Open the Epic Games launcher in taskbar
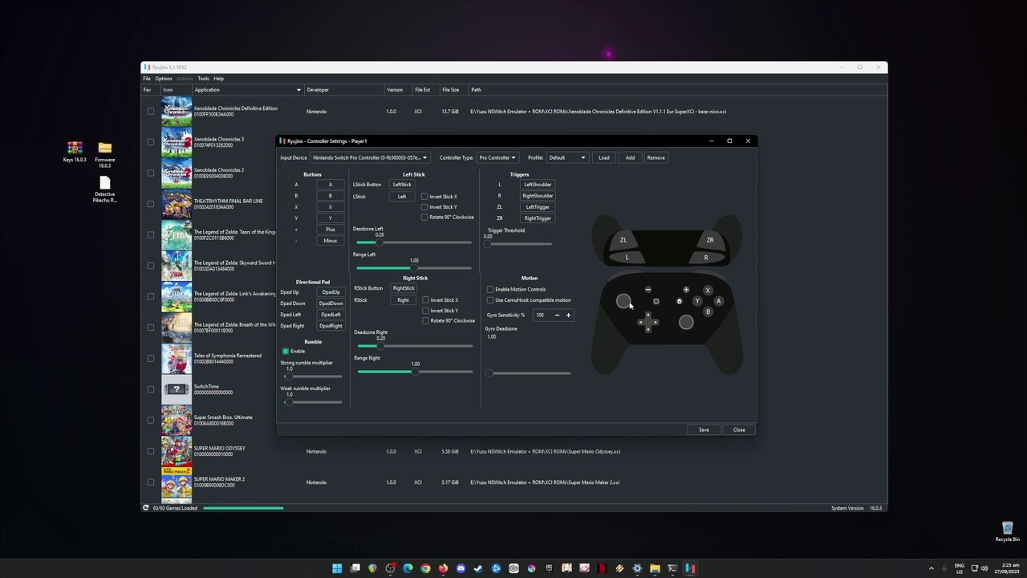 click(549, 568)
